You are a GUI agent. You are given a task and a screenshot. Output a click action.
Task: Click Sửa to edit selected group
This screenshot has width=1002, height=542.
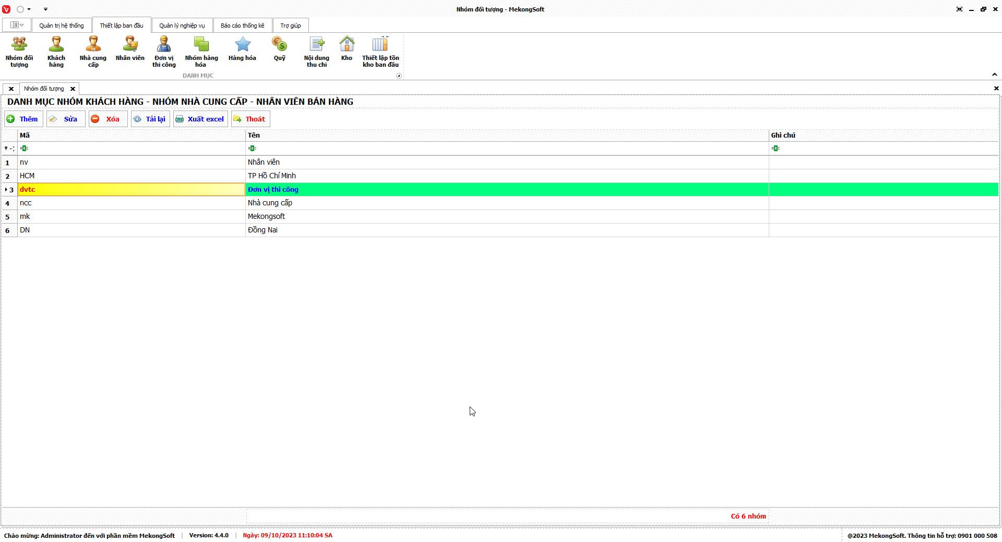point(66,119)
